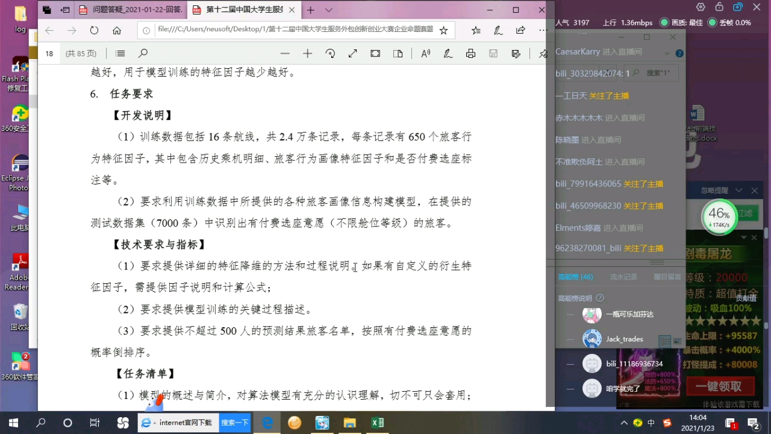Image resolution: width=771 pixels, height=434 pixels.
Task: Click the page number field showing 18
Action: click(49, 54)
